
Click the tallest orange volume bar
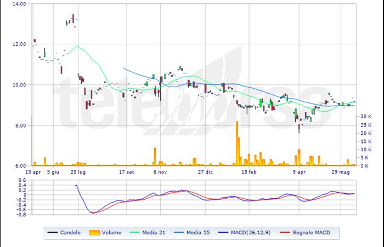click(x=237, y=143)
